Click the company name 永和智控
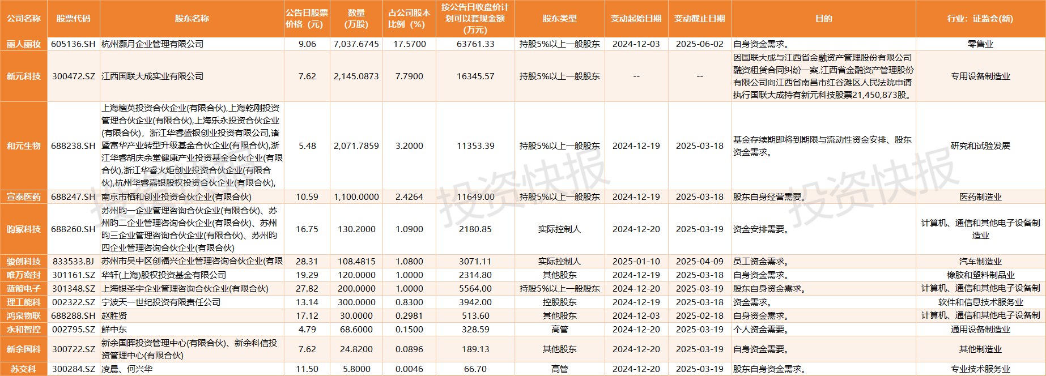 24,330
